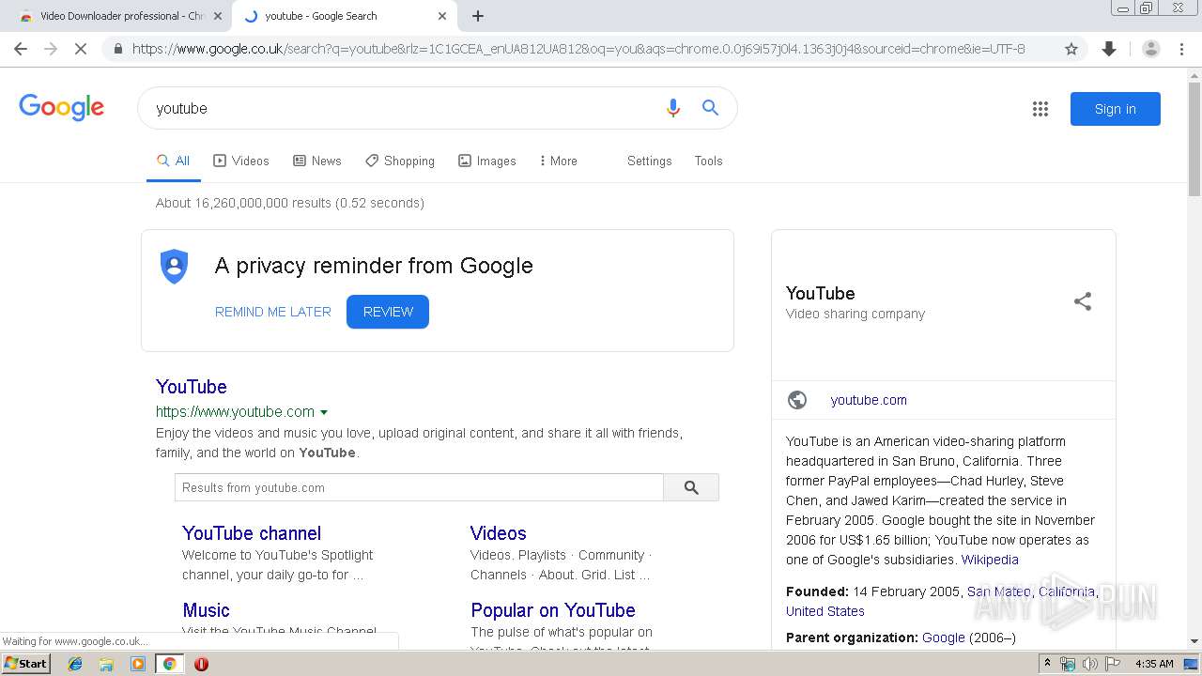Open the Popular on YouTube sitelink
This screenshot has width=1202, height=676.
[553, 610]
